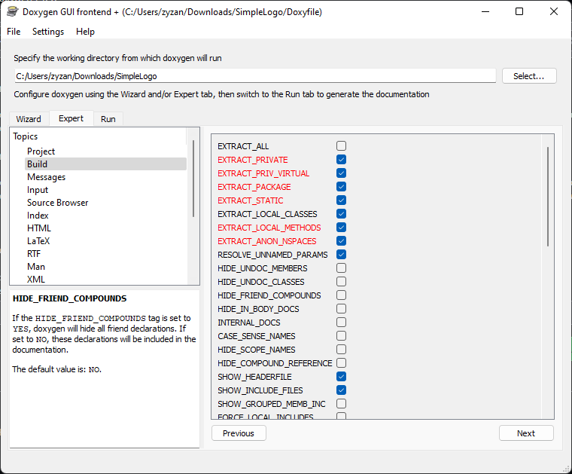
Task: Check the SHOW_GROUPED_MEMB_INC checkbox
Action: 342,404
